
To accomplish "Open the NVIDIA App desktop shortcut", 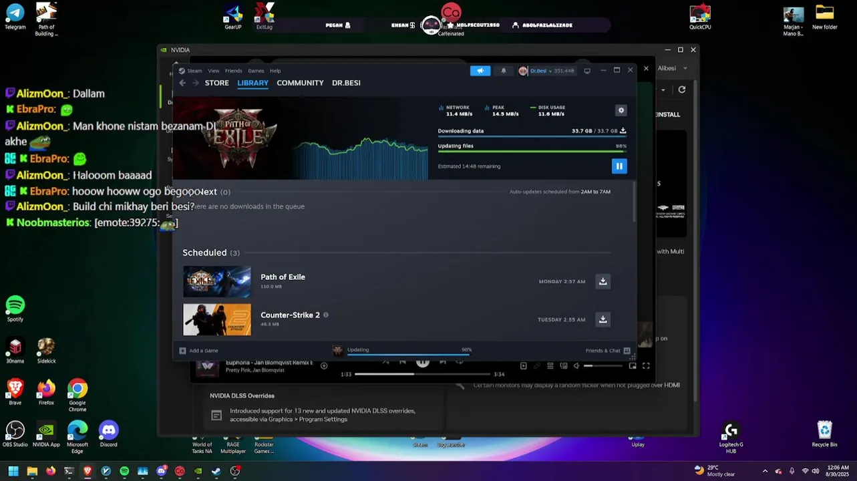I will pos(46,434).
